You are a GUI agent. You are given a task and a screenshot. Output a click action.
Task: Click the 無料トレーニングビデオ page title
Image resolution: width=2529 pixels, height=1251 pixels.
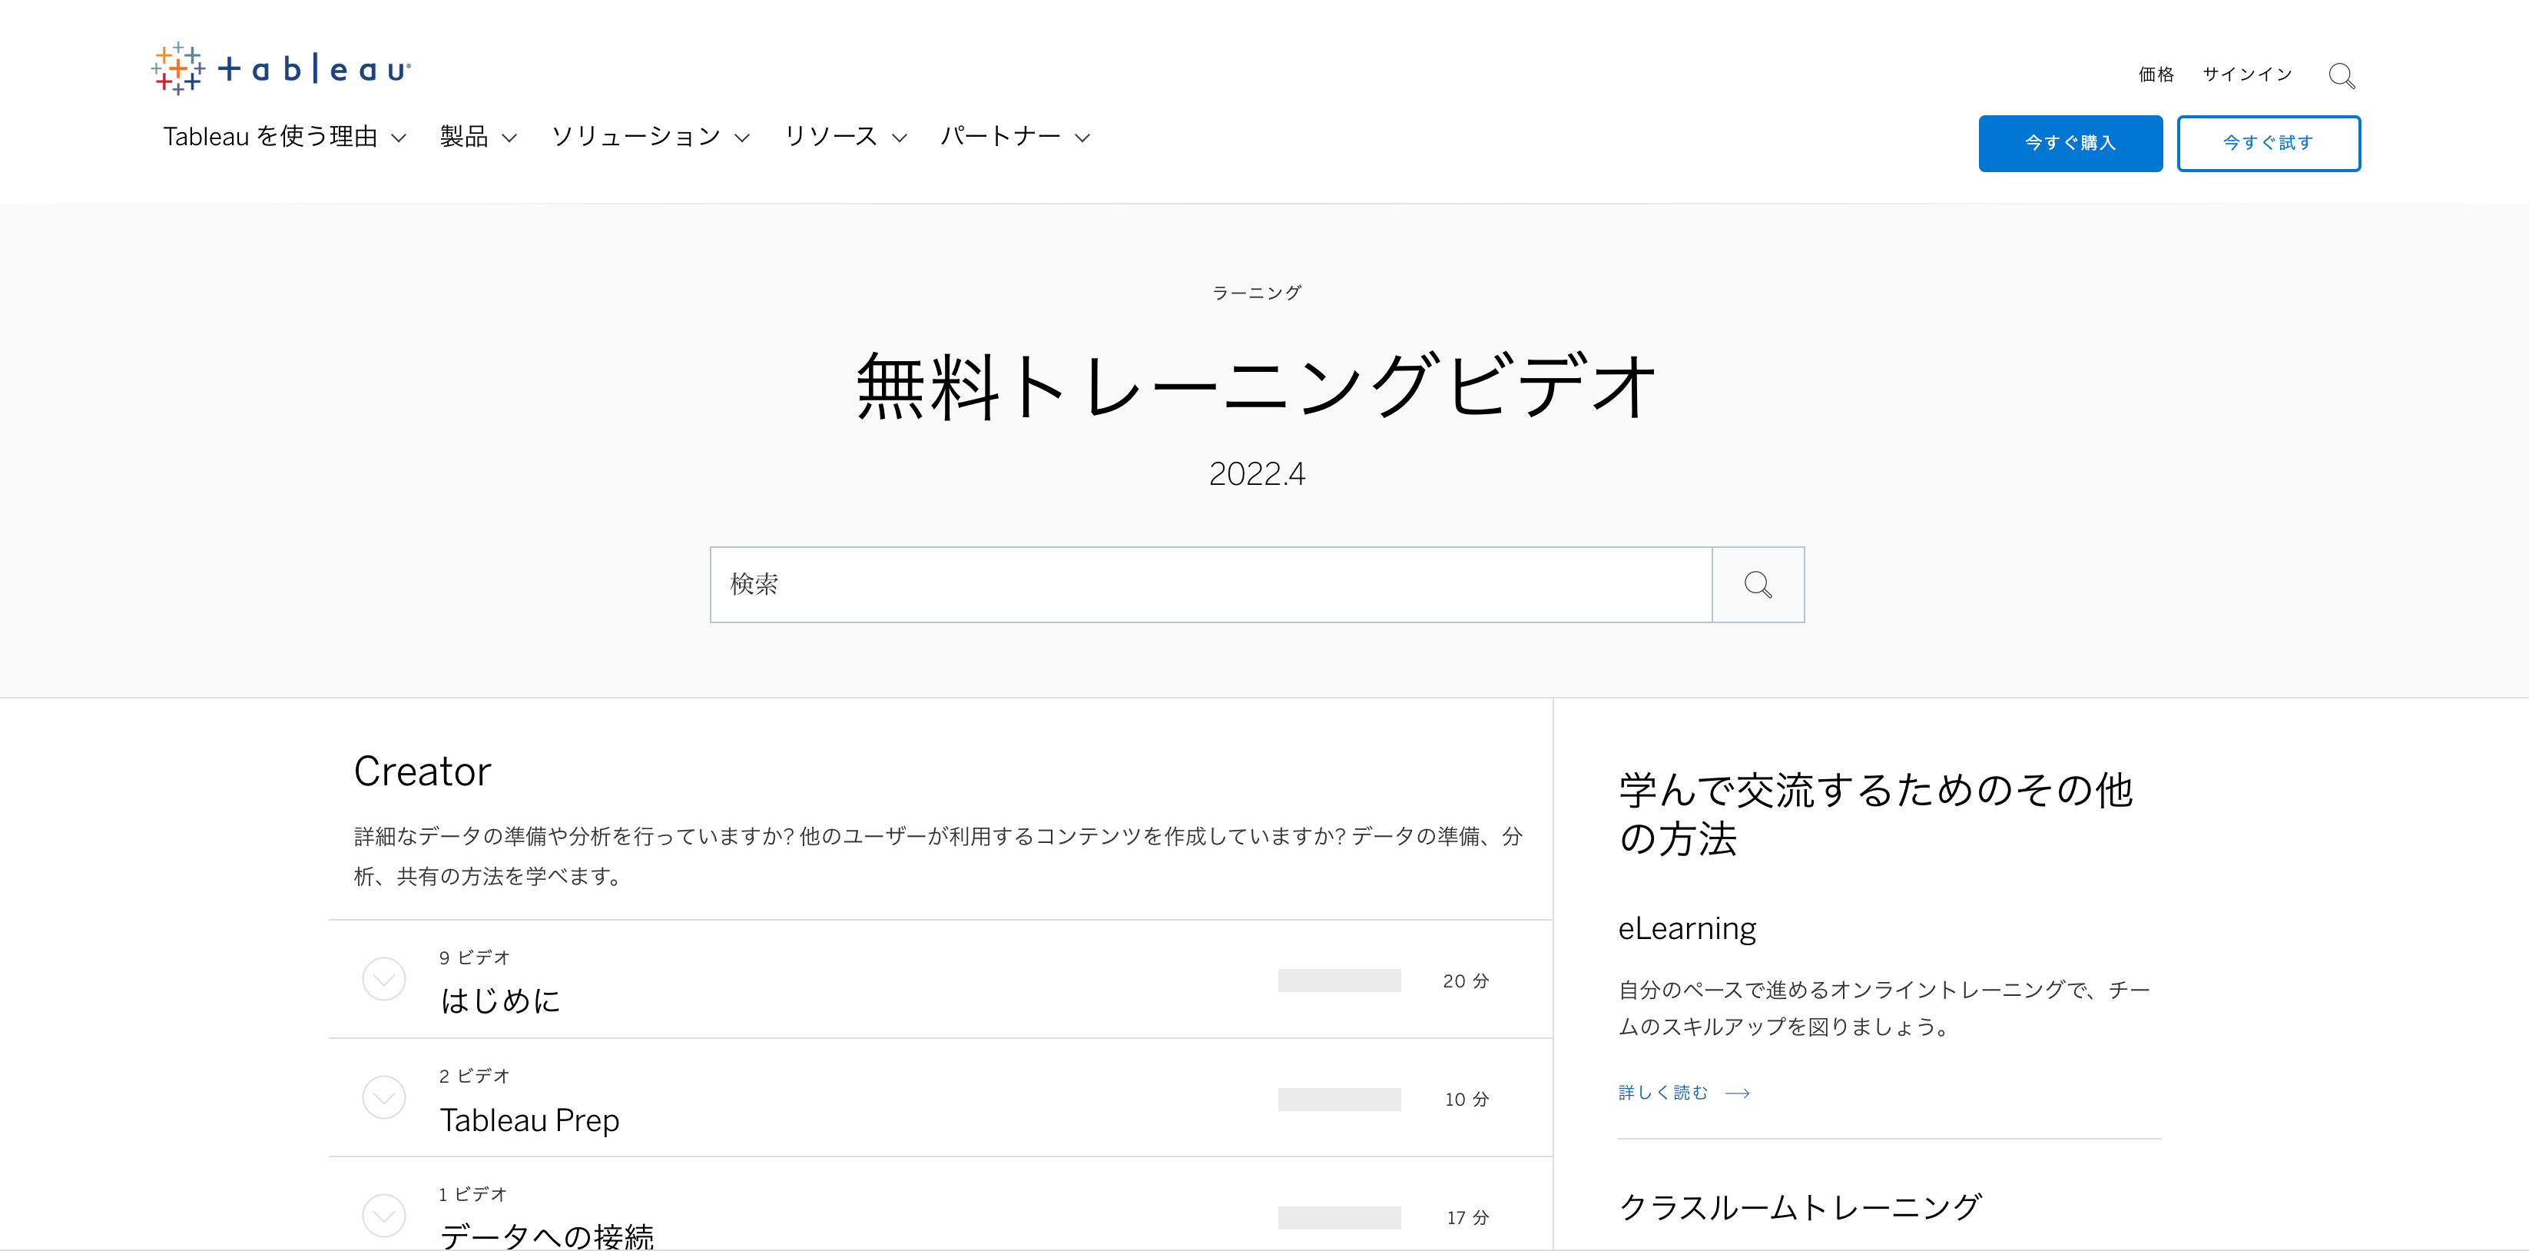(1257, 386)
